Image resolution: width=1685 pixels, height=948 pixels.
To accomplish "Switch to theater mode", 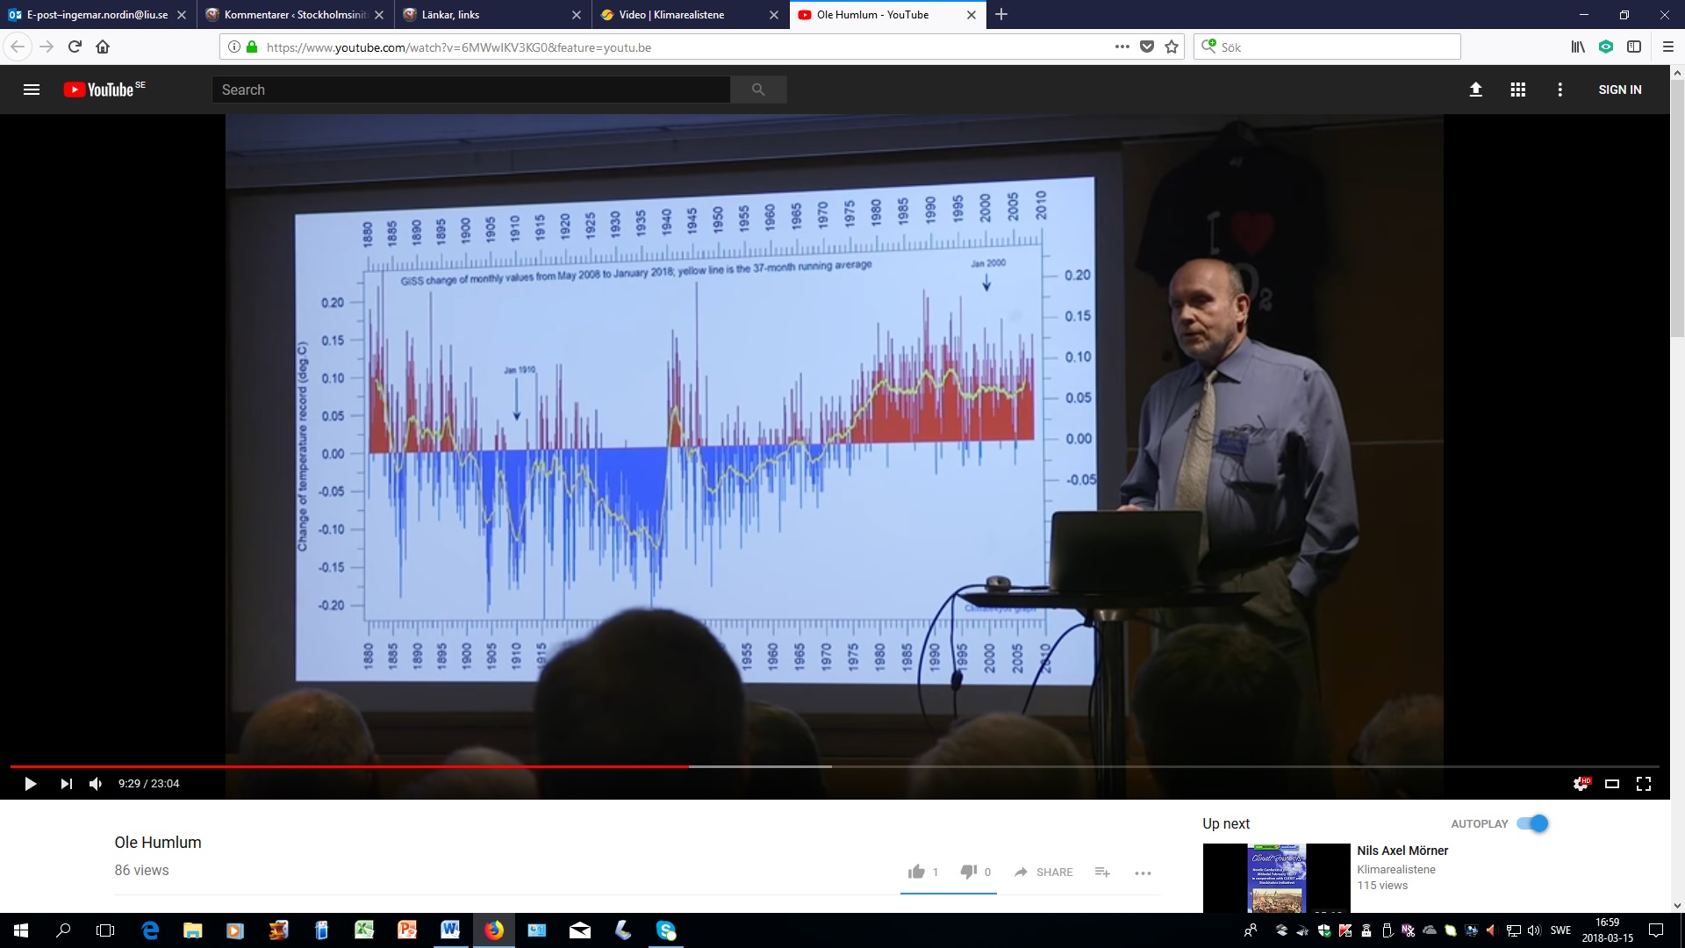I will [x=1612, y=784].
